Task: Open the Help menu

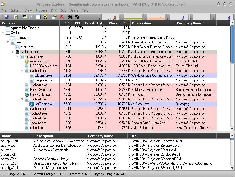Action: pos(85,10)
